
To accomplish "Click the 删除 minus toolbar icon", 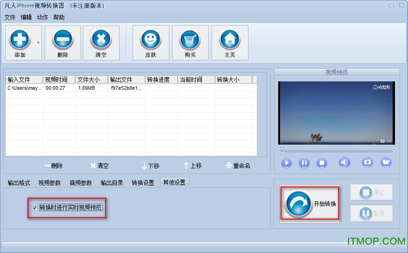I will point(63,40).
